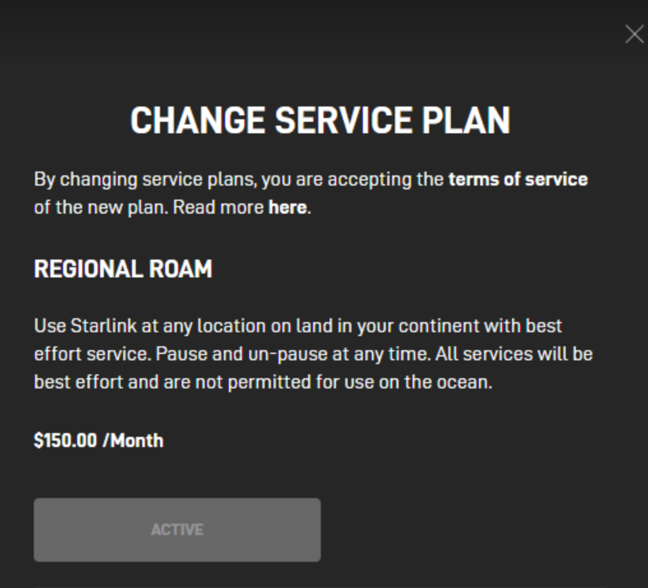Follow the "here" read more link
Image resolution: width=648 pixels, height=588 pixels.
(x=287, y=207)
